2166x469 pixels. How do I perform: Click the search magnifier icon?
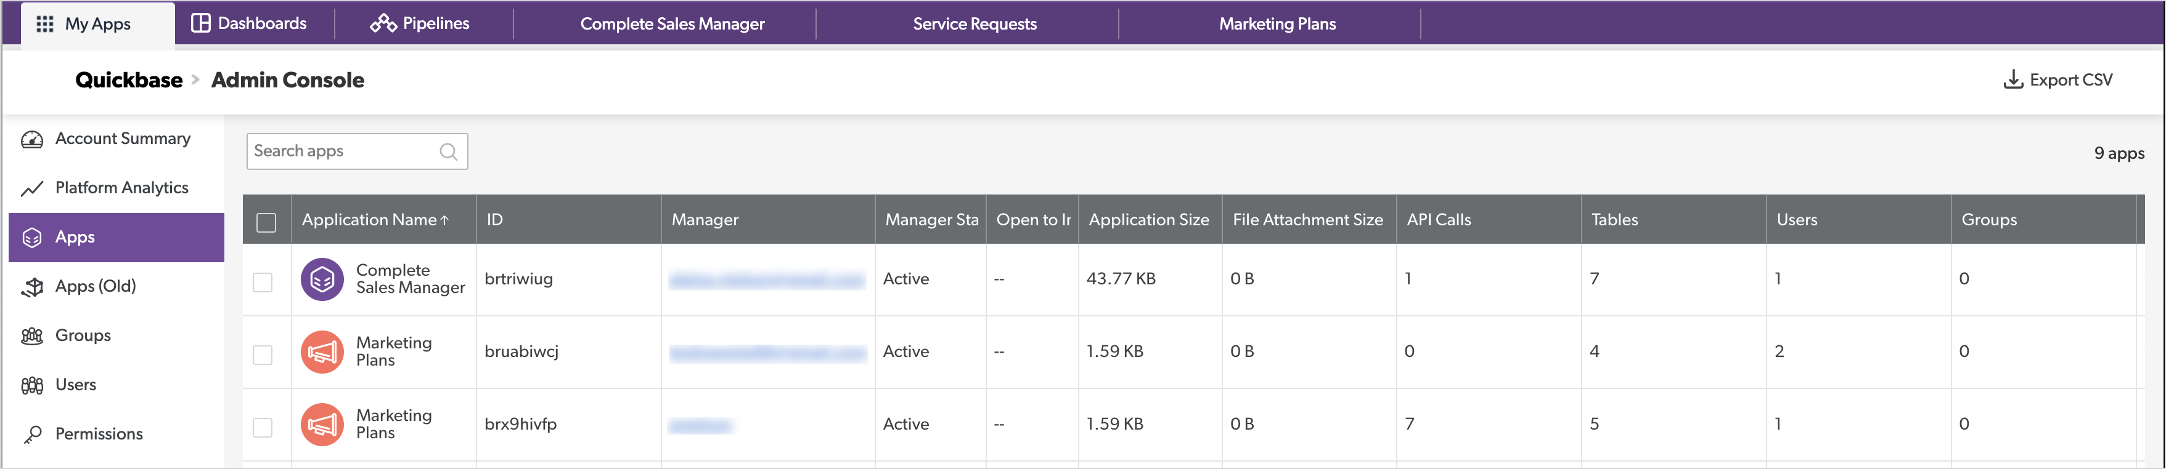click(449, 152)
